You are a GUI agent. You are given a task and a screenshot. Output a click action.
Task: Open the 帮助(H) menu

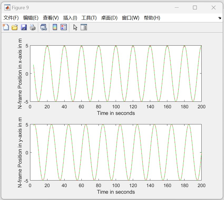point(152,18)
